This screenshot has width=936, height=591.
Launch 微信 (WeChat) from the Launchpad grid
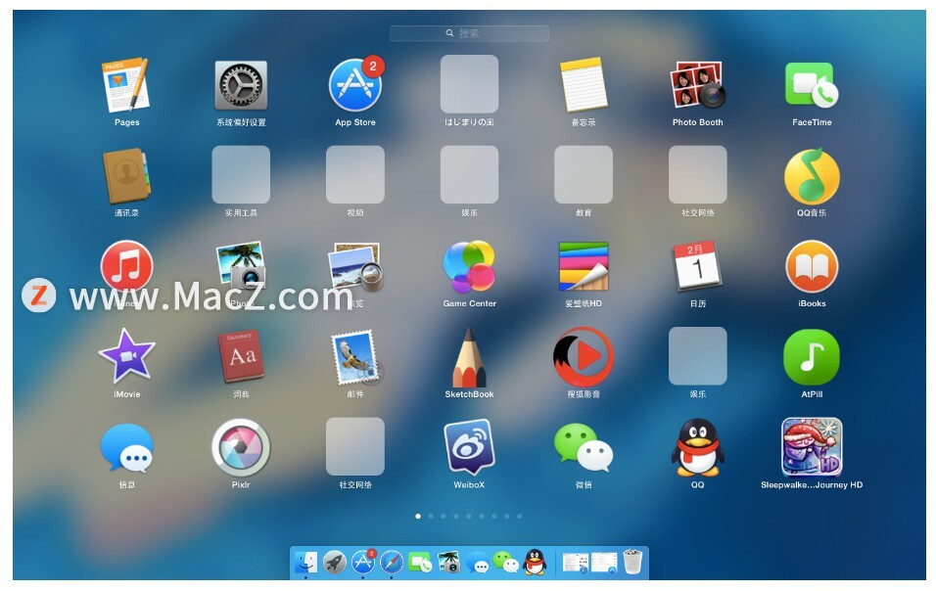[584, 447]
